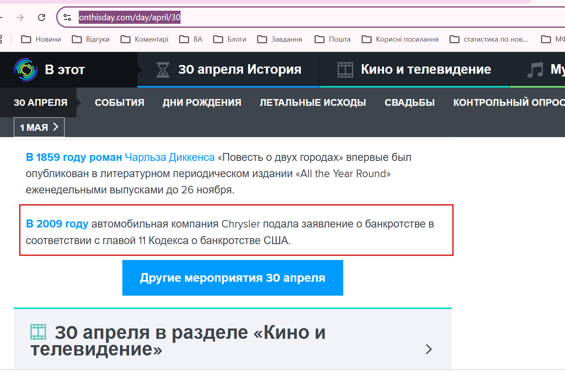Open site information icon in address bar
This screenshot has width=565, height=384.
tap(67, 17)
